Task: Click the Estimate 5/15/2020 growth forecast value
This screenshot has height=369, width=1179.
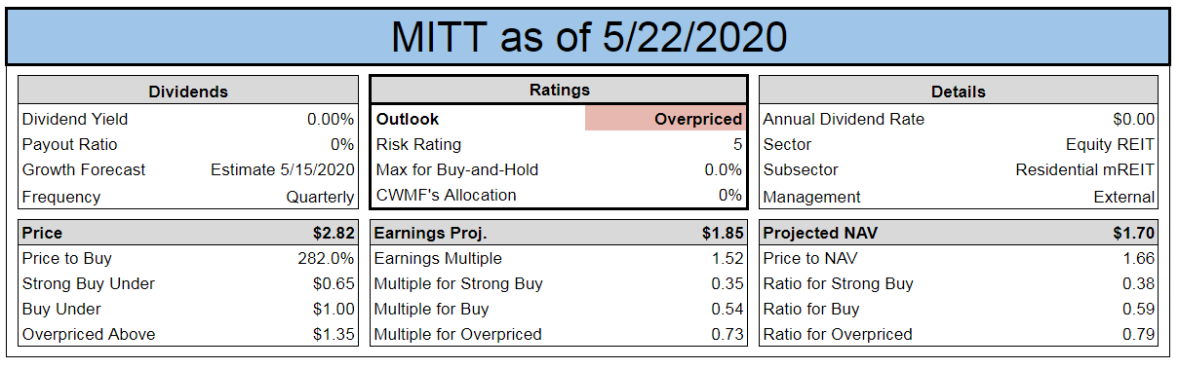Action: point(283,169)
